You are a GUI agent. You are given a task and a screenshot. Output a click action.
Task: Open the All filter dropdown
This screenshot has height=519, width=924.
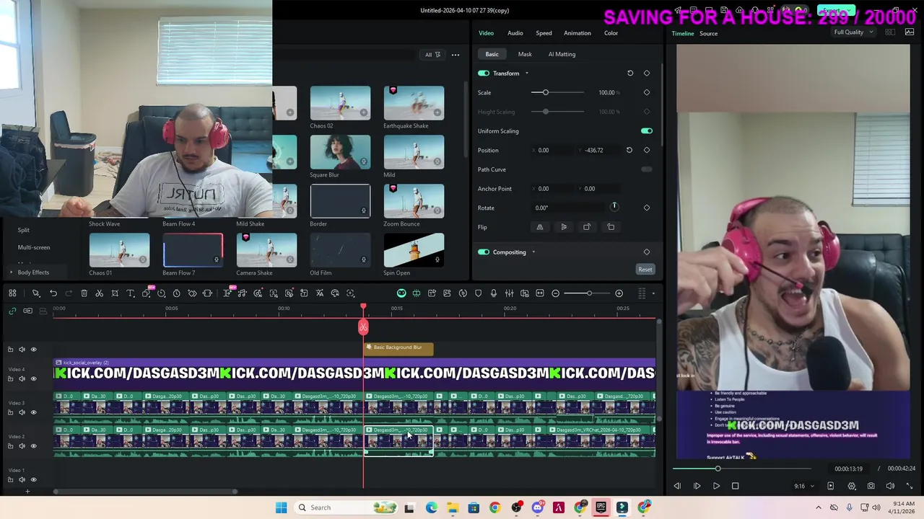432,55
